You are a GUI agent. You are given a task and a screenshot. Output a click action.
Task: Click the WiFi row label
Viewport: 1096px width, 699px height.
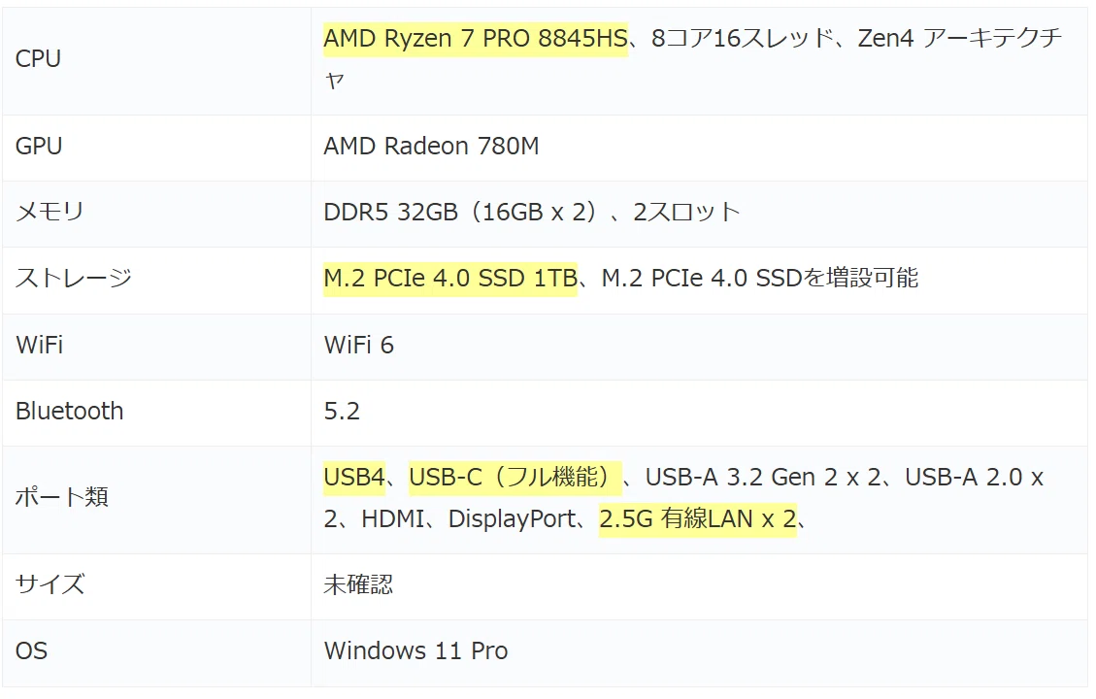coord(39,345)
